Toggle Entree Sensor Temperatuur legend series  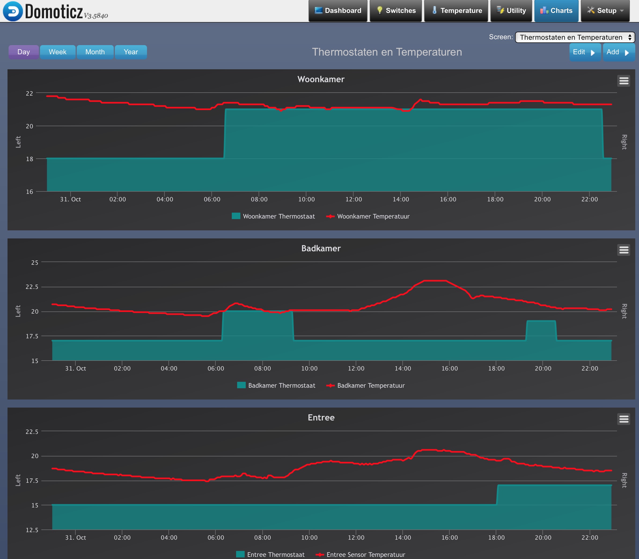pyautogui.click(x=360, y=554)
